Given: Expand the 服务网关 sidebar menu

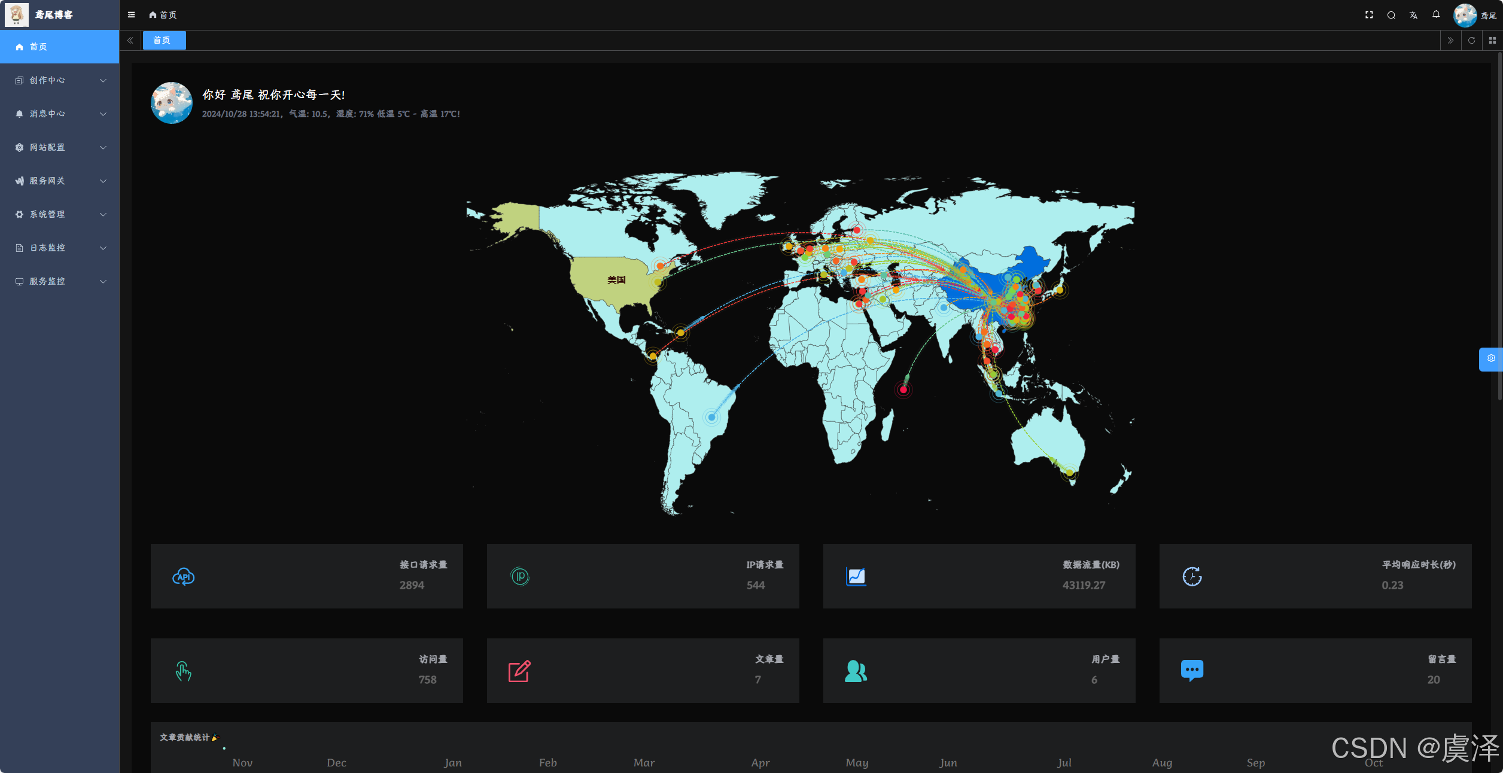Looking at the screenshot, I should click(x=60, y=181).
